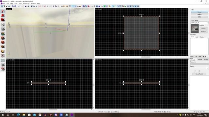
Task: Click the Create Prefab button
Action: (x=199, y=74)
